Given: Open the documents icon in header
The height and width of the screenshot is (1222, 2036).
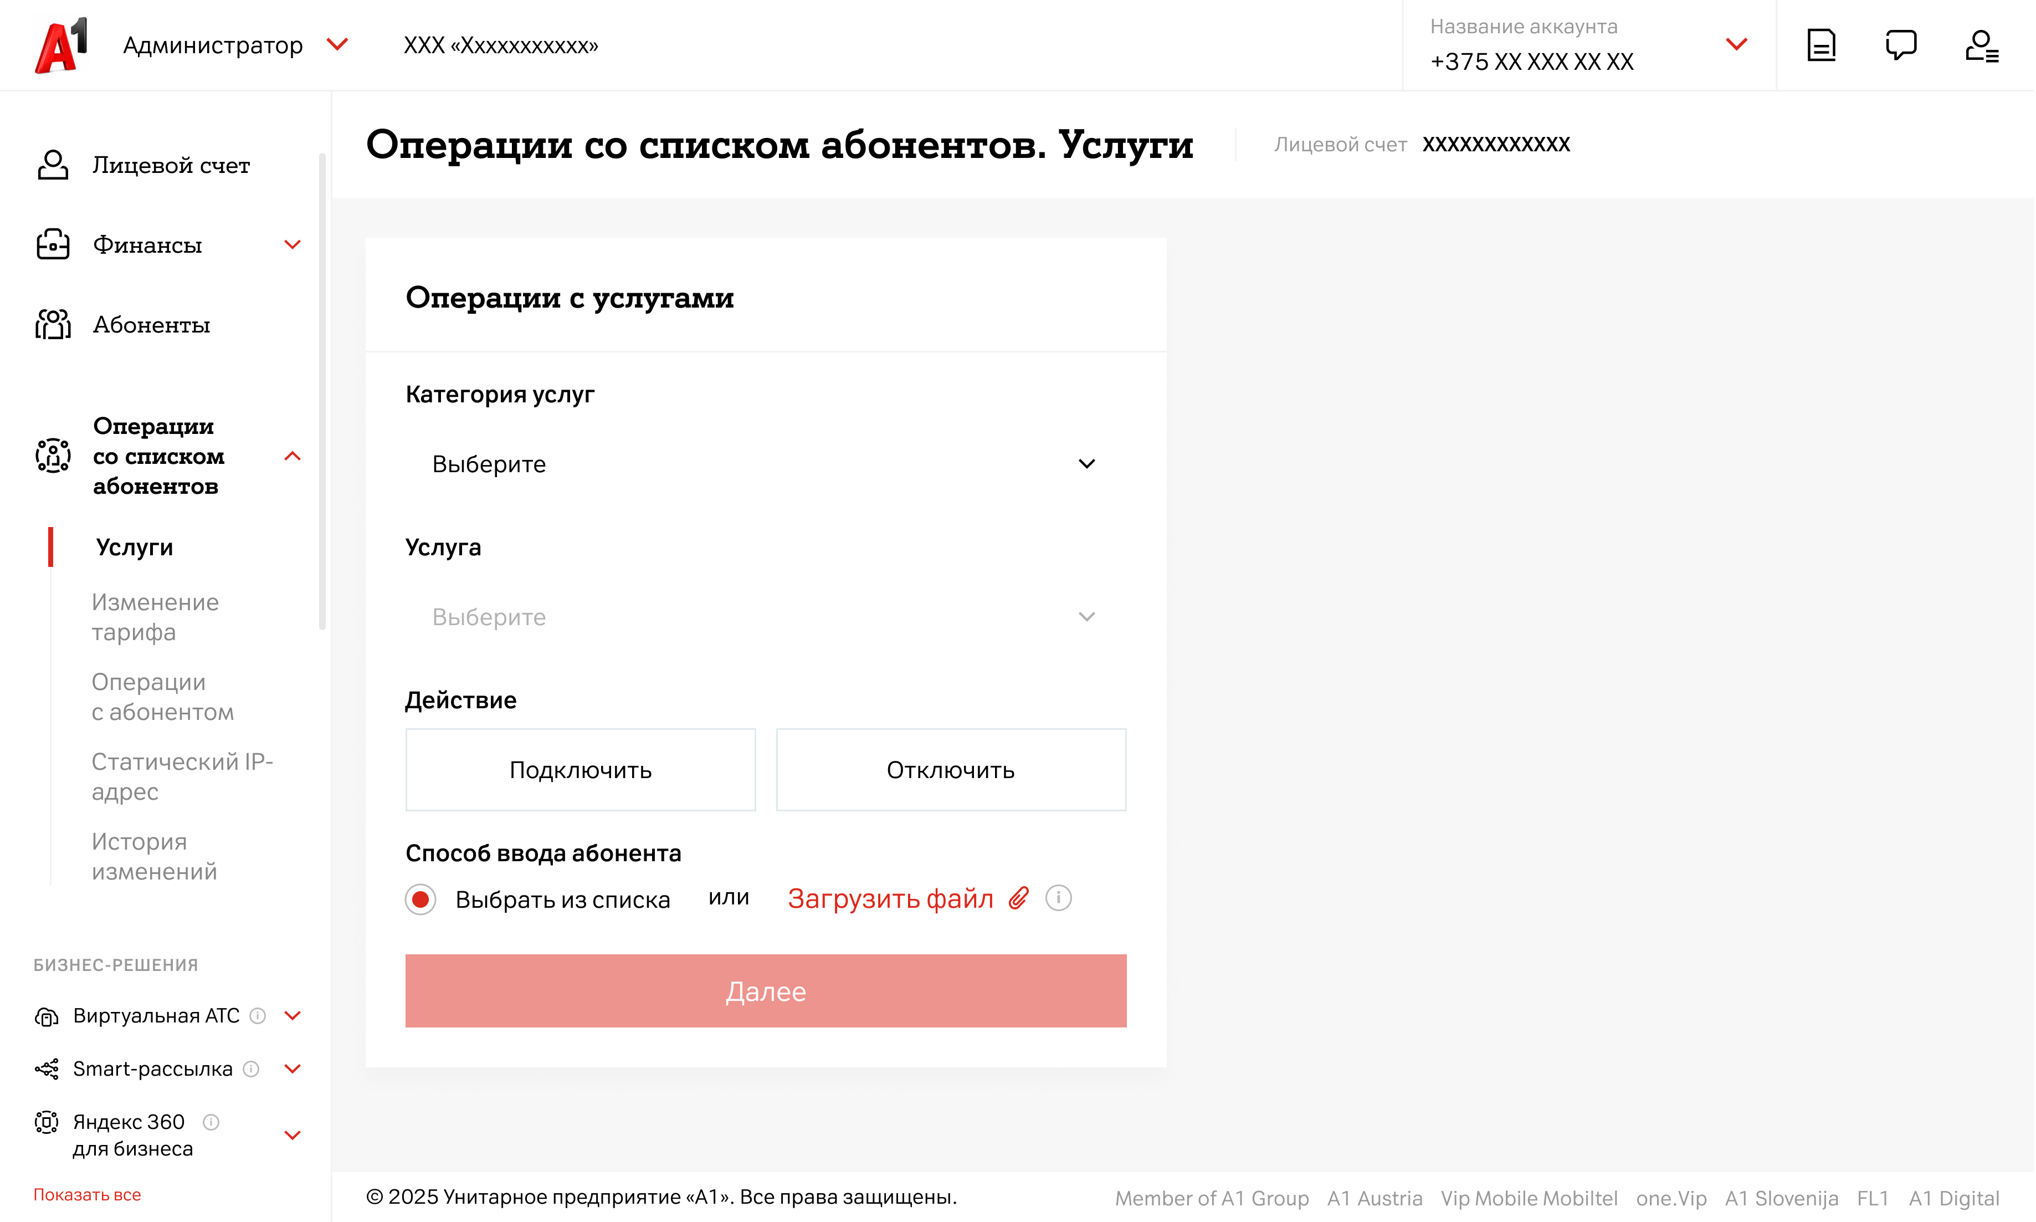Looking at the screenshot, I should point(1822,45).
